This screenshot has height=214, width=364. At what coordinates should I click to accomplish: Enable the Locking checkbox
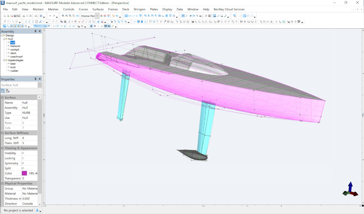(23, 158)
